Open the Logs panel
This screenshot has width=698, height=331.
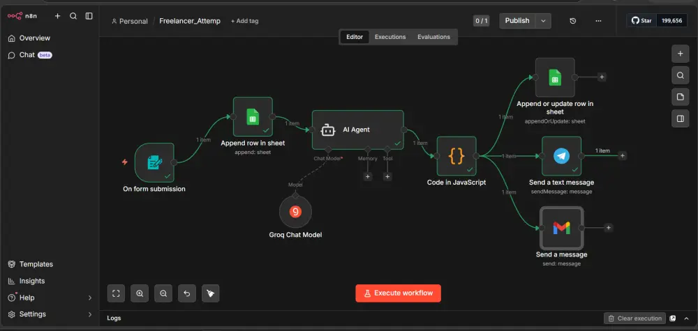click(x=114, y=318)
